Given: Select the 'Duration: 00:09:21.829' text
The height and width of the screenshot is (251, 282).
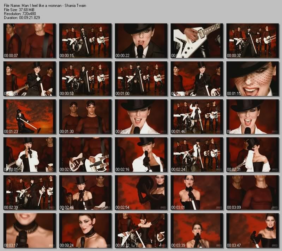Looking at the screenshot, I should (22, 18).
